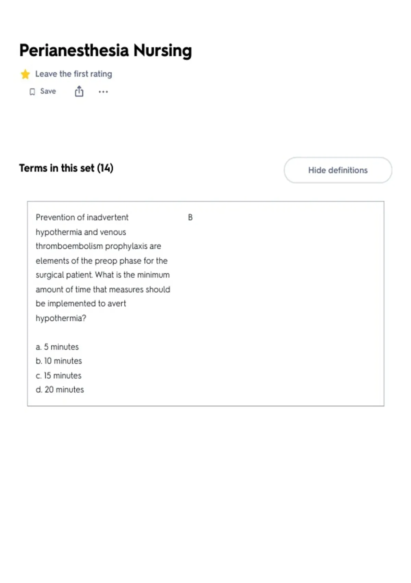Click the bookmark Save icon
This screenshot has height=583, width=411.
point(32,92)
